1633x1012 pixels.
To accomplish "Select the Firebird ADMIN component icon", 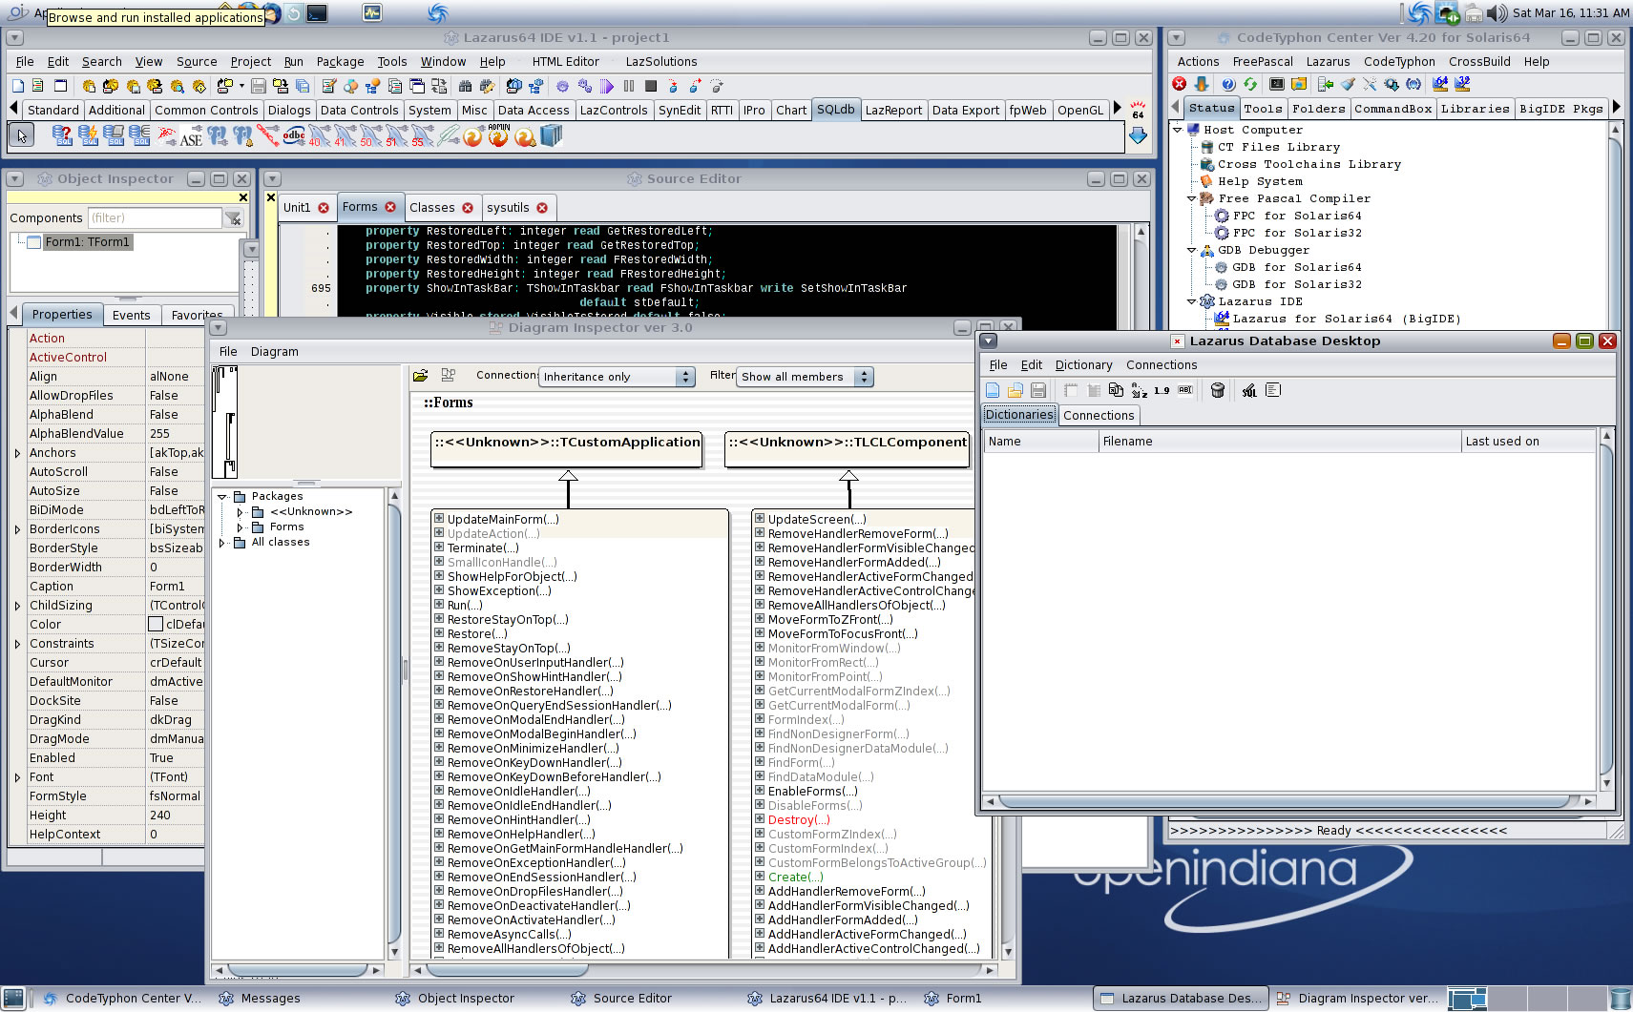I will pos(499,136).
